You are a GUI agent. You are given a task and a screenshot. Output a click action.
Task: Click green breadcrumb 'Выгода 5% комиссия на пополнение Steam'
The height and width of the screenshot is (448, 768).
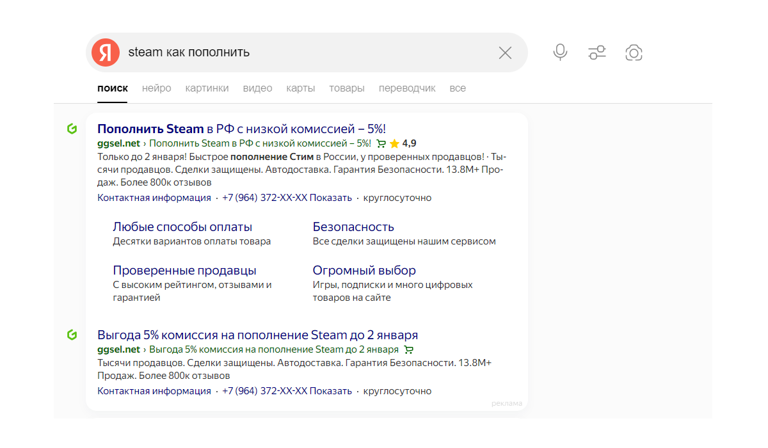[x=275, y=349]
